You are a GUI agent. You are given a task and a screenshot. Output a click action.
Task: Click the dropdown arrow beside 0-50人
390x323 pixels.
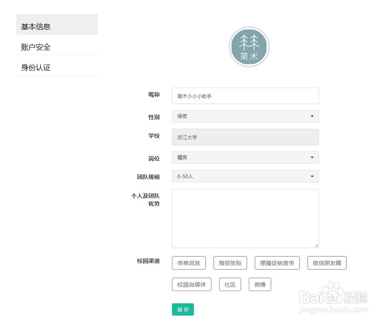point(312,176)
